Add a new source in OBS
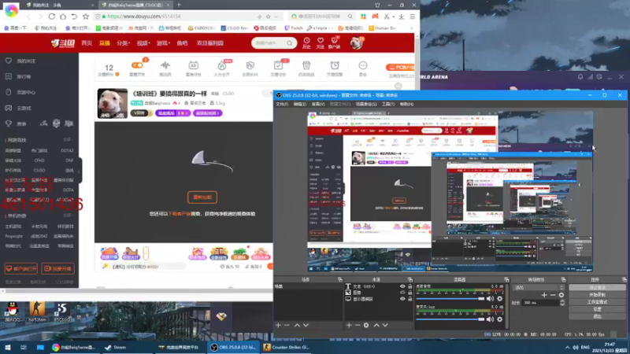Screen dimensions: 630x354 tap(349, 325)
